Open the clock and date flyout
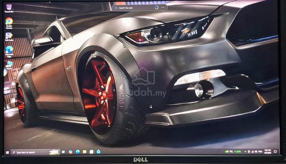 267,151
